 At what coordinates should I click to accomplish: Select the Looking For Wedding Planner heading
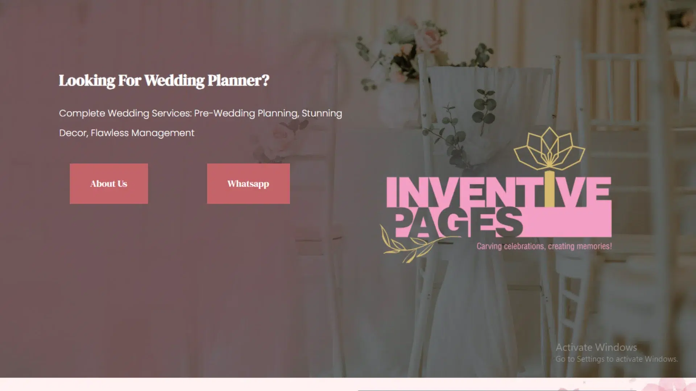164,80
